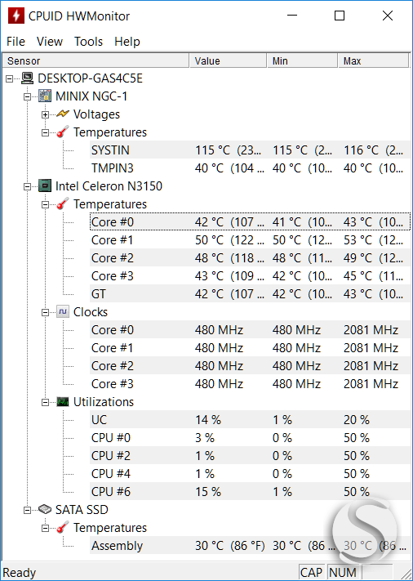Expand the Voltages tree node
This screenshot has height=581, width=413.
pos(45,114)
